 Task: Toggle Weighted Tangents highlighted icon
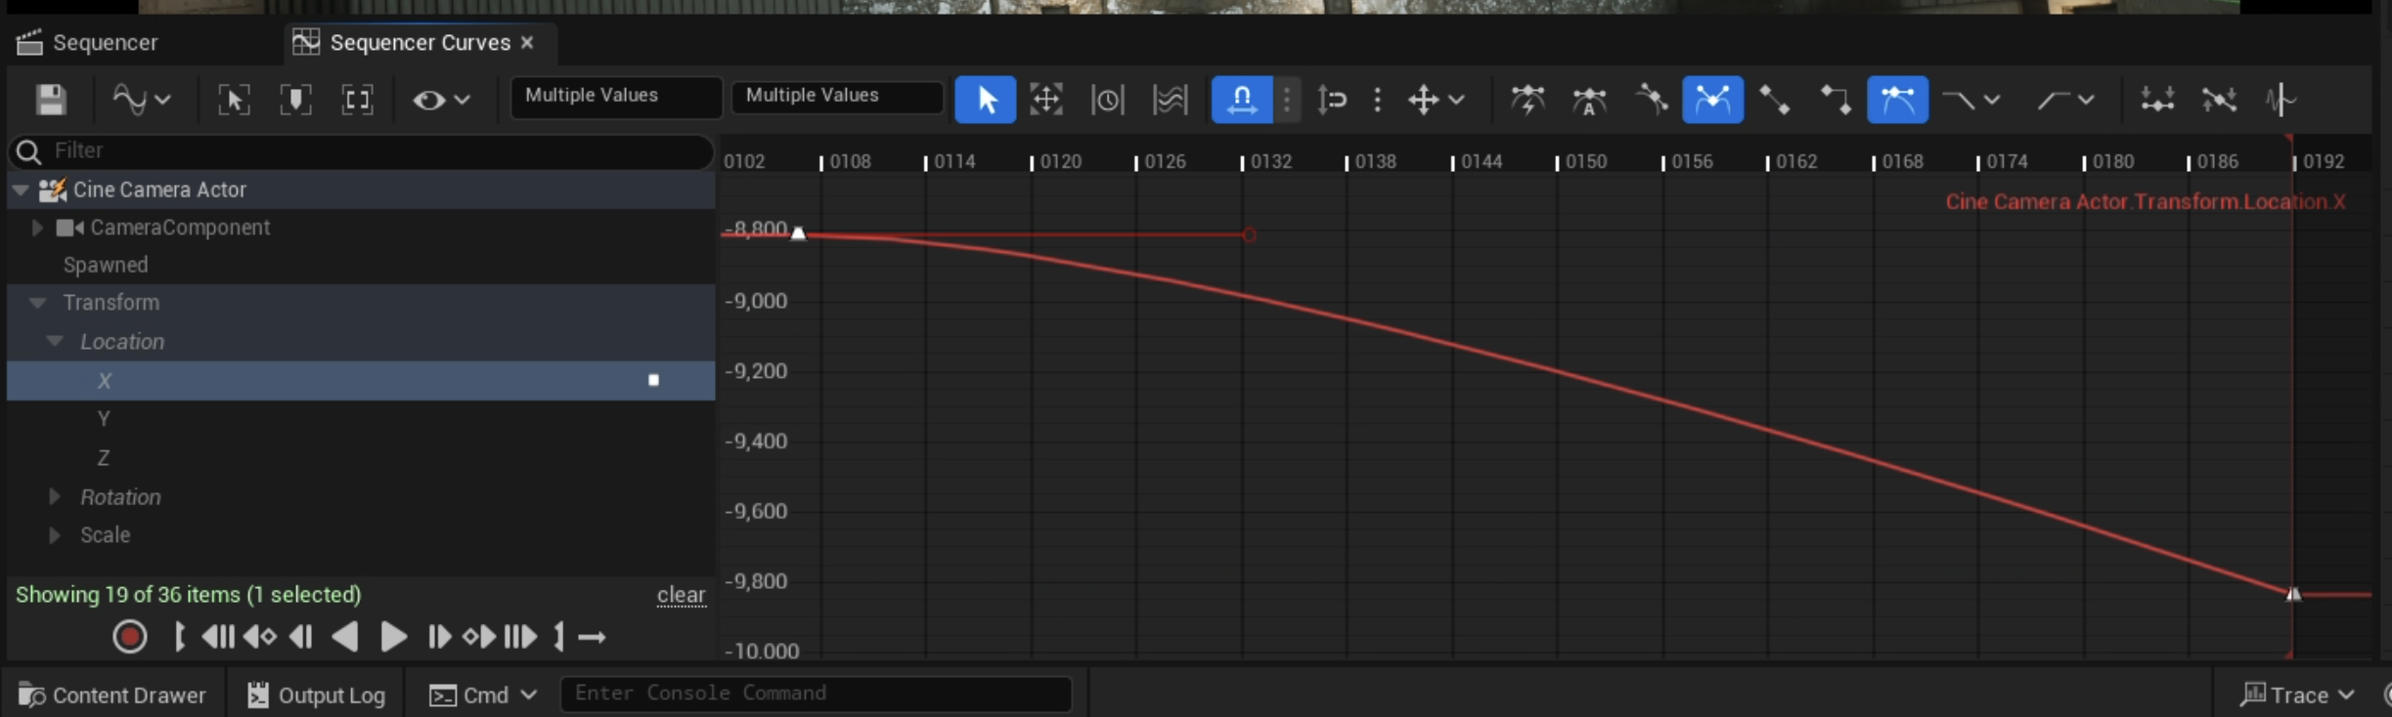click(x=1897, y=100)
